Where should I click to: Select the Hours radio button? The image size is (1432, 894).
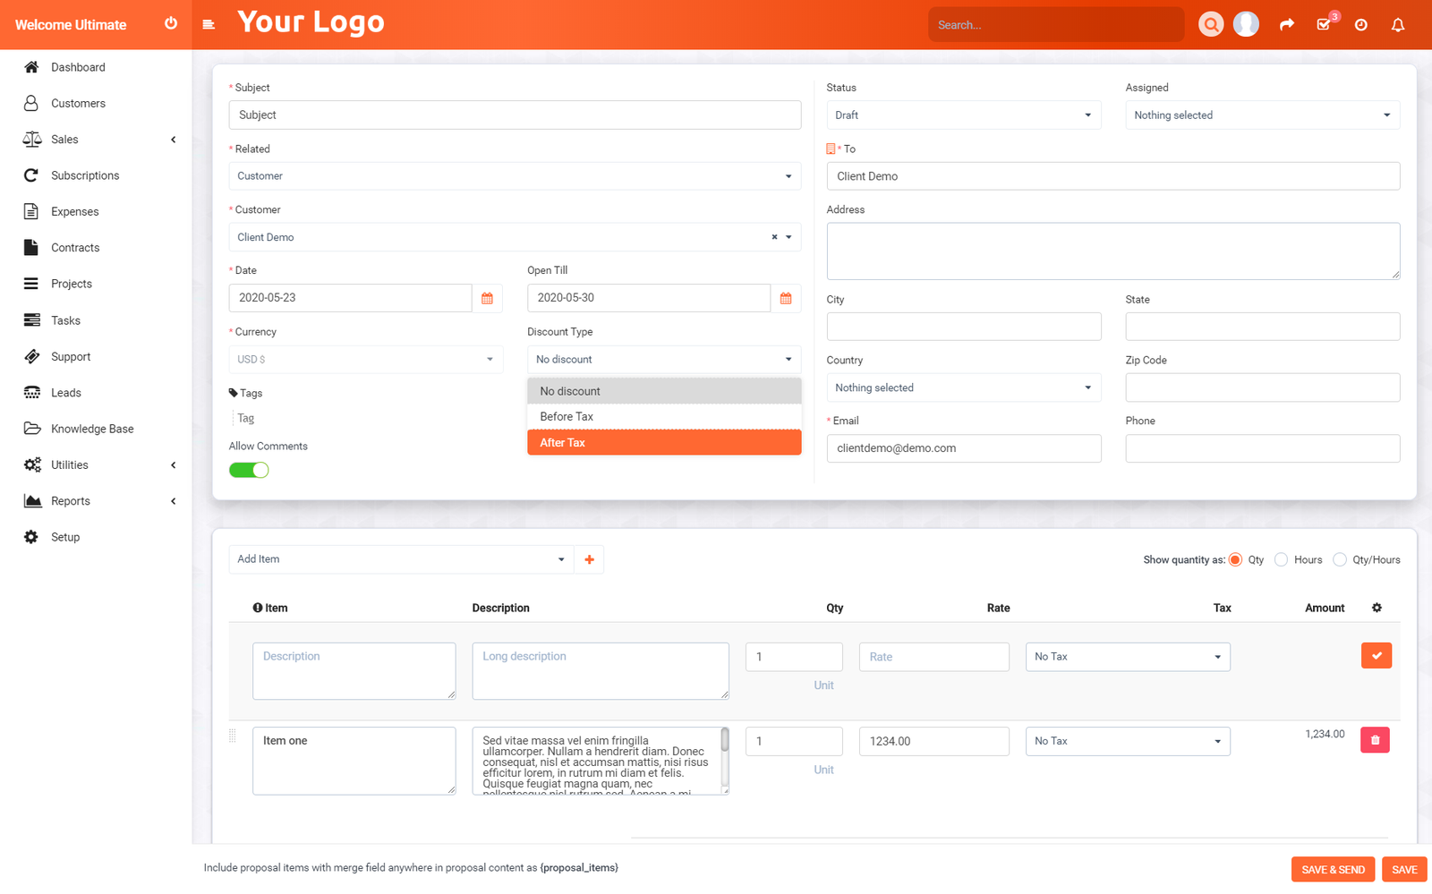pos(1282,559)
